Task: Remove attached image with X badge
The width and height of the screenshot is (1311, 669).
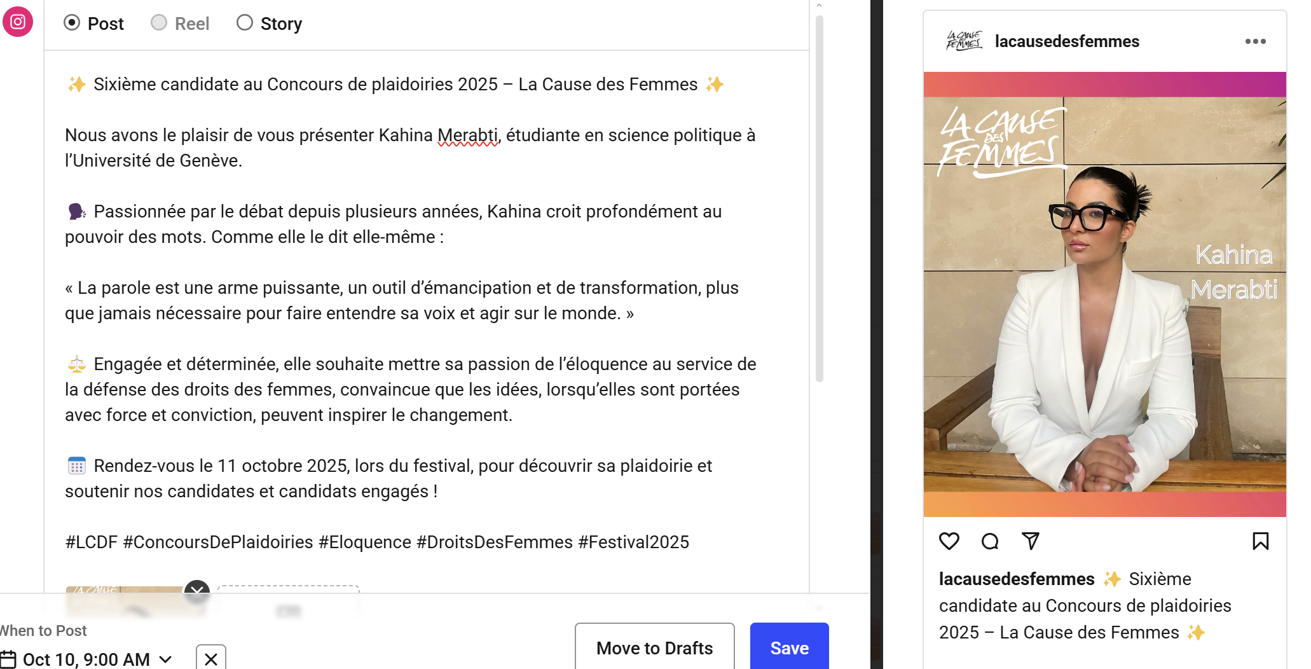Action: [197, 591]
